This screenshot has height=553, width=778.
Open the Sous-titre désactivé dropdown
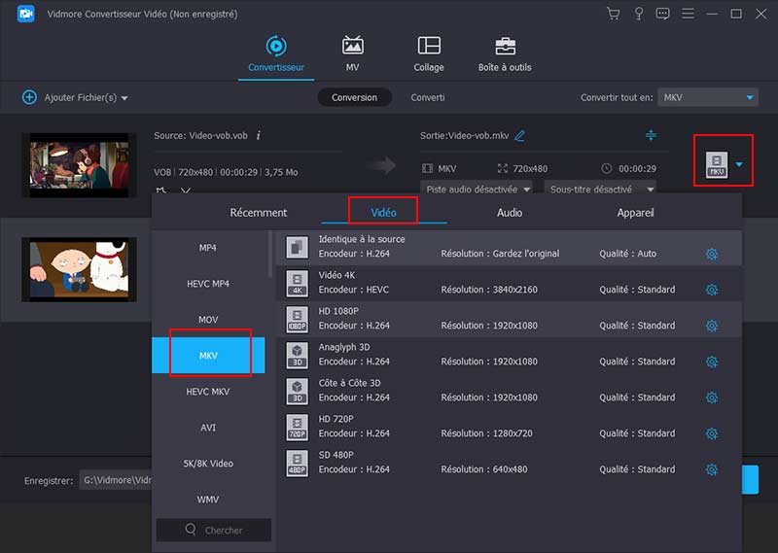599,189
